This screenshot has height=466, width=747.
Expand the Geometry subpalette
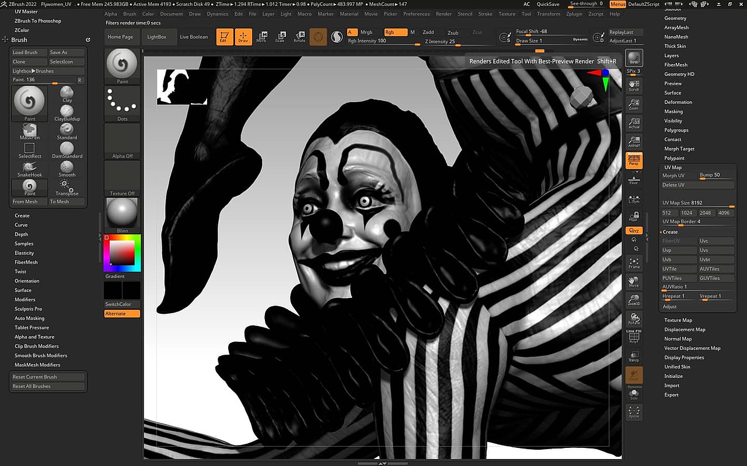pos(675,18)
